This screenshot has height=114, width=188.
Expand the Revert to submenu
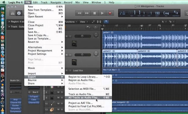(x=45, y=42)
